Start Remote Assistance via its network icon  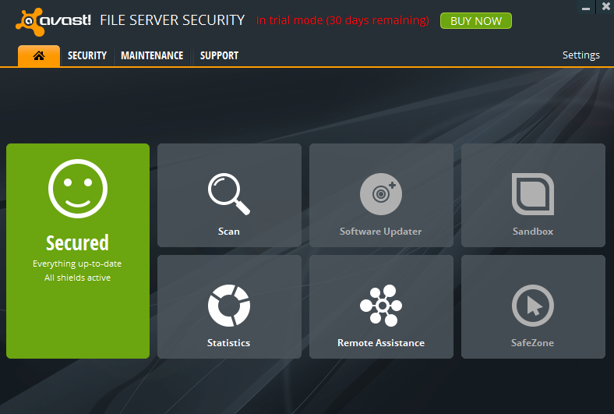(381, 306)
